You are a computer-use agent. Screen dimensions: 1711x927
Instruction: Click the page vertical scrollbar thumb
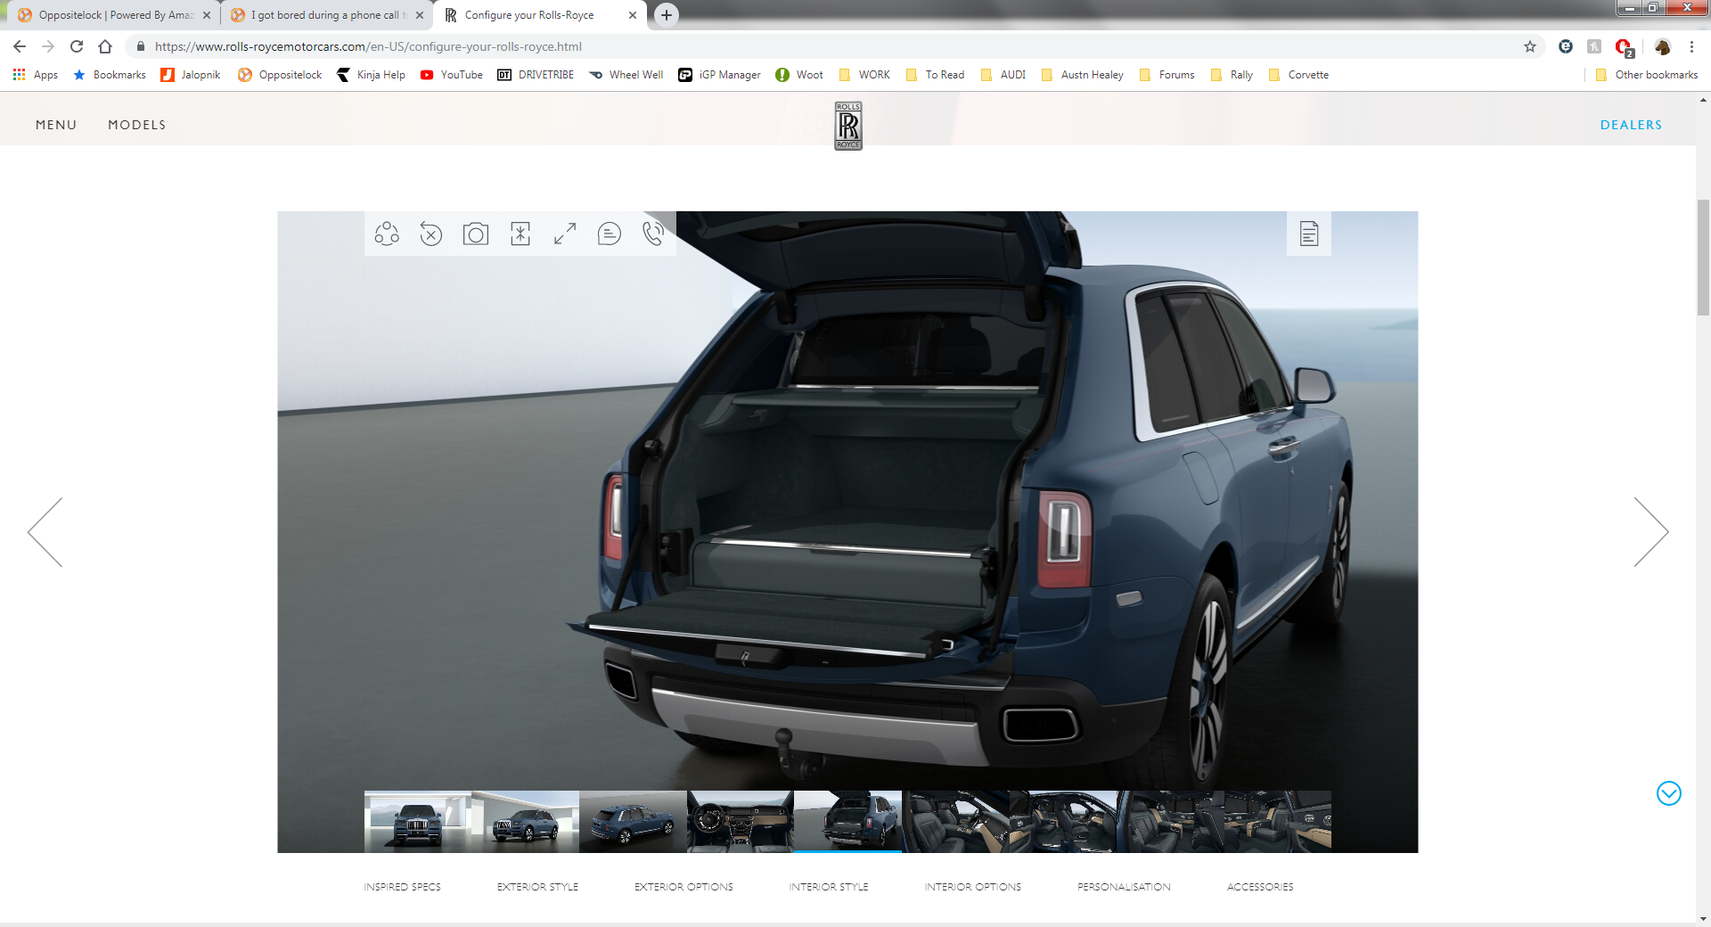tap(1703, 258)
